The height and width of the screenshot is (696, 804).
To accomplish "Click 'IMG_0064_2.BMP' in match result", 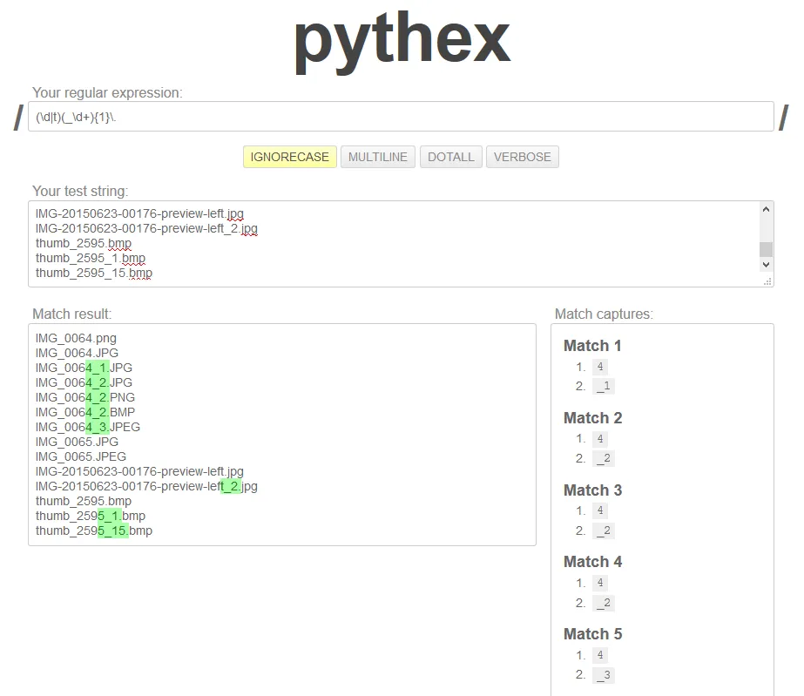I will tap(85, 412).
